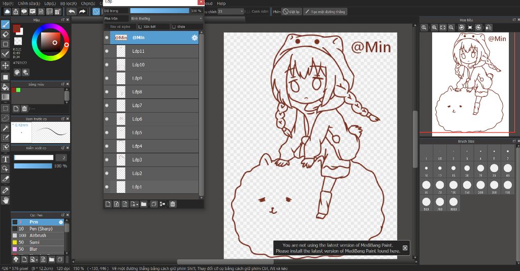Delete palette color with trash icon
520x271 pixels.
tap(24, 108)
